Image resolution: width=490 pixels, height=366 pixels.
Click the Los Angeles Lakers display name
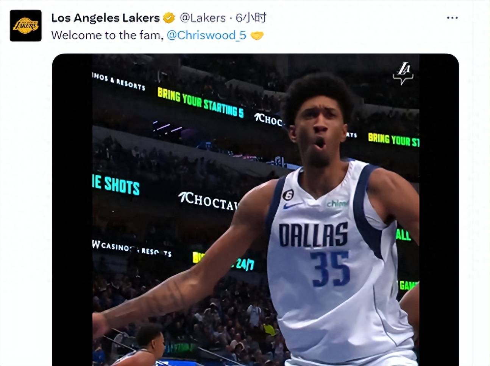pyautogui.click(x=105, y=18)
